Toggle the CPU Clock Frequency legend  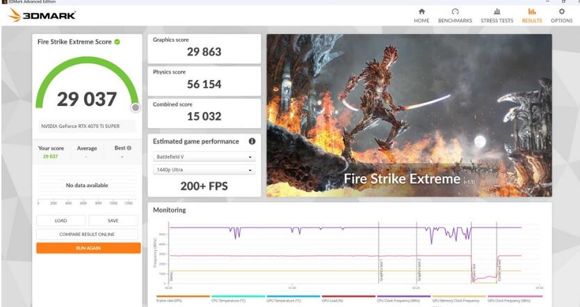coord(403,299)
